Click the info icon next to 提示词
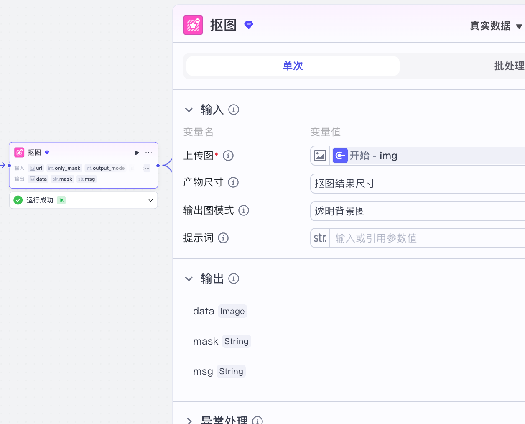Screen dimensions: 525x424 click(223, 238)
